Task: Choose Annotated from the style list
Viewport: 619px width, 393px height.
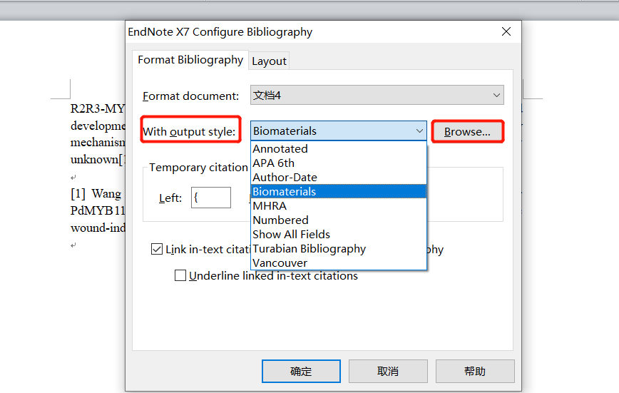Action: [339, 149]
